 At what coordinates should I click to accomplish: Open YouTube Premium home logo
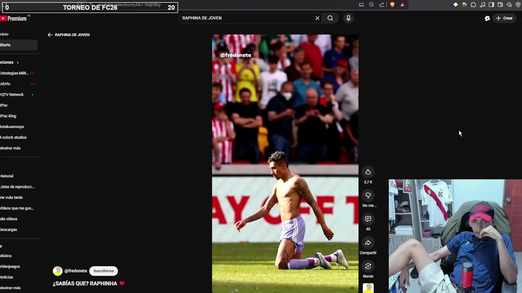pyautogui.click(x=13, y=18)
